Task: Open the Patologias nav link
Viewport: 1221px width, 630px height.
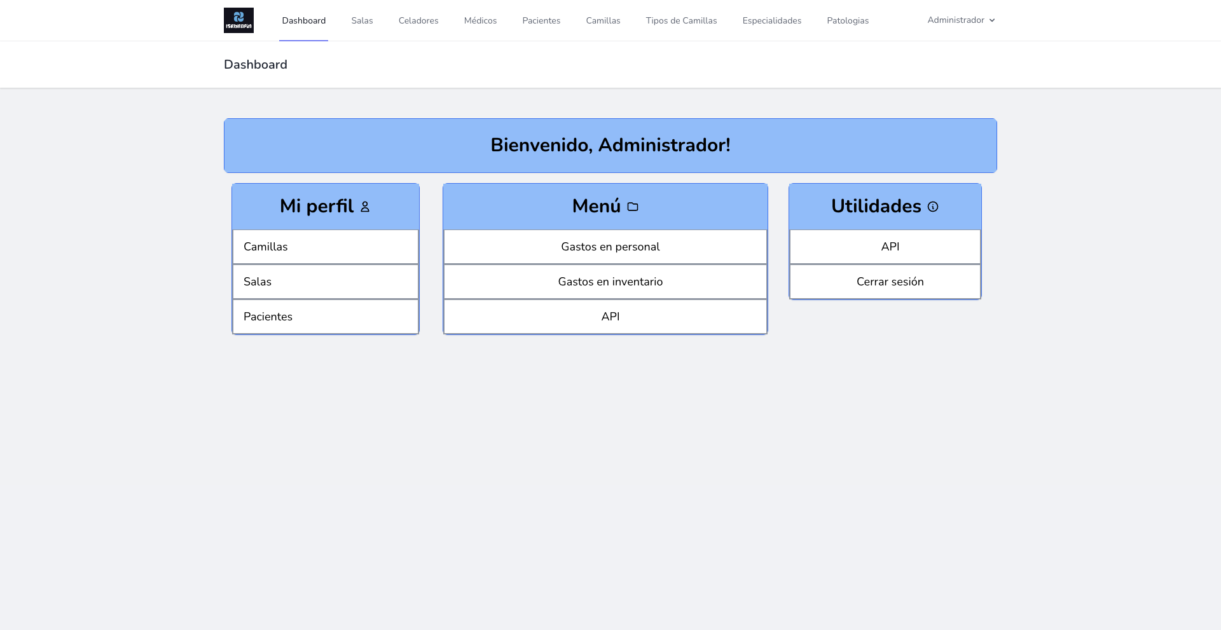Action: coord(848,20)
